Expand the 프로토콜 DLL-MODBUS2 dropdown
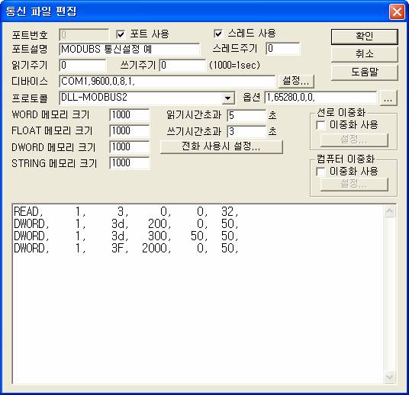This screenshot has height=395, width=409. coord(227,98)
